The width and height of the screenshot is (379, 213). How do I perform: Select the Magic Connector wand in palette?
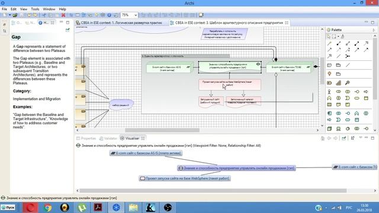point(329,43)
